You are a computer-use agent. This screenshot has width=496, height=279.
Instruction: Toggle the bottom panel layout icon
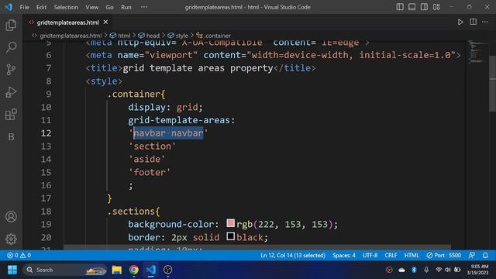tap(412, 7)
